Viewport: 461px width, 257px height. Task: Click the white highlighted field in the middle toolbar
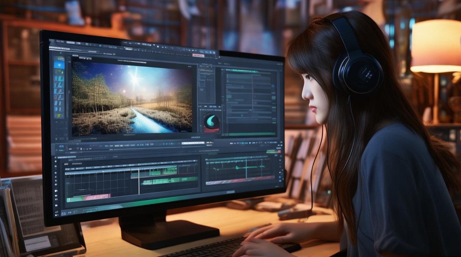pos(193,143)
